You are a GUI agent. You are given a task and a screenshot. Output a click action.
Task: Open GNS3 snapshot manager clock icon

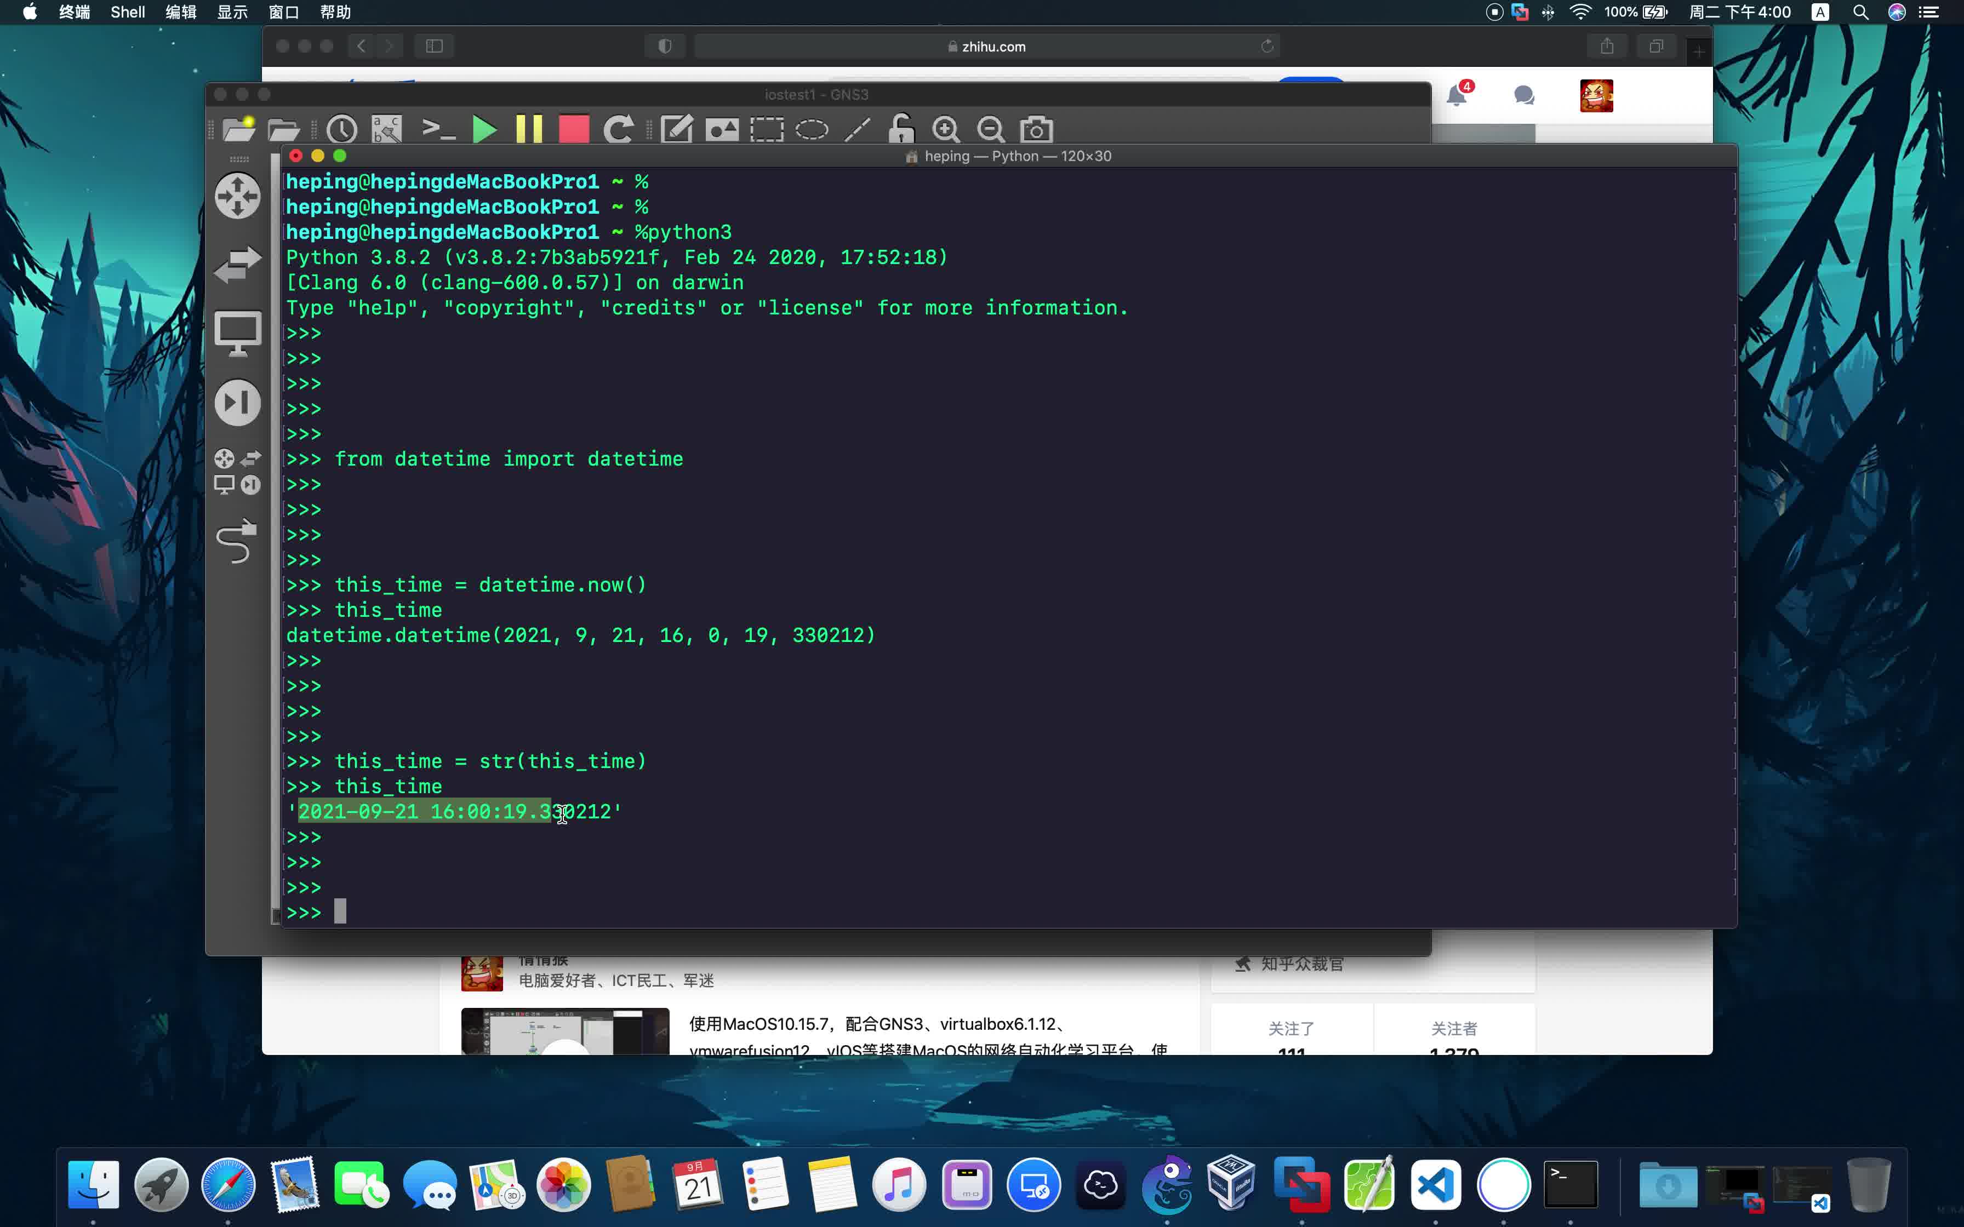pyautogui.click(x=341, y=130)
